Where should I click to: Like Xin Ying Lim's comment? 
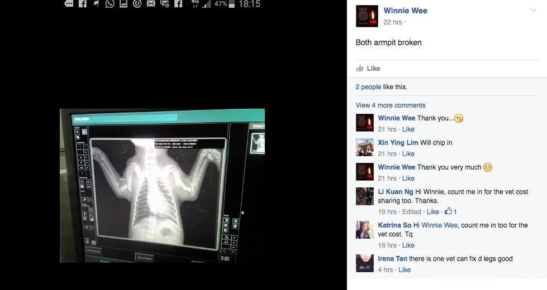click(408, 154)
